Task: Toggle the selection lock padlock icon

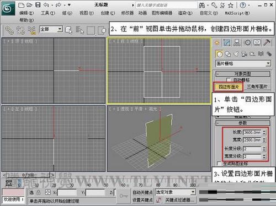Action: coord(39,192)
